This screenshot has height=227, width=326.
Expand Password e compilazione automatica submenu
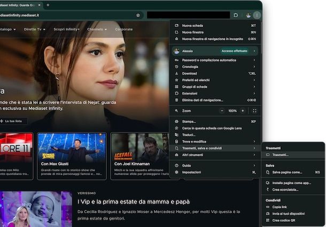point(215,60)
